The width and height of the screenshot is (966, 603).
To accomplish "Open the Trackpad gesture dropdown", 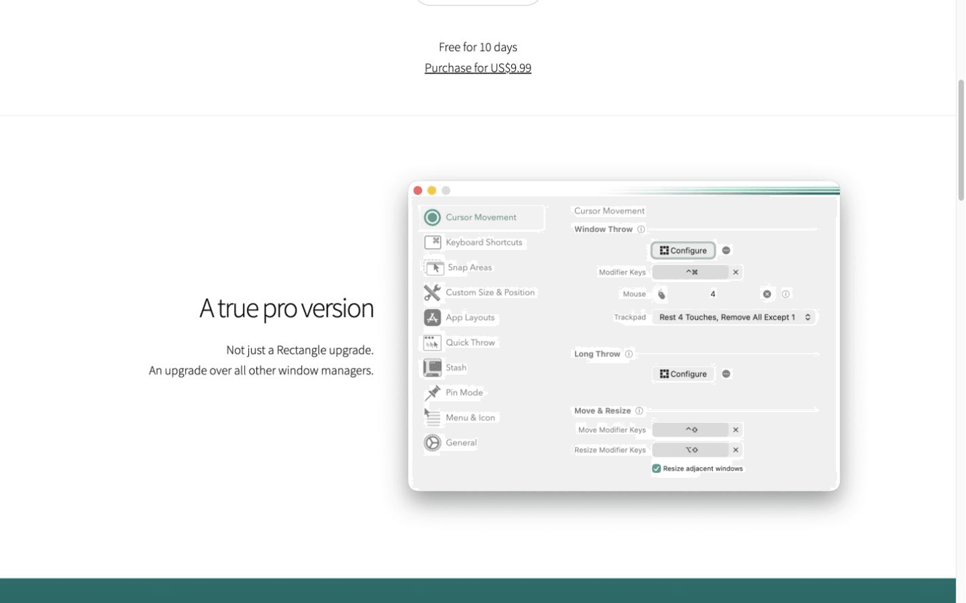I will [734, 318].
